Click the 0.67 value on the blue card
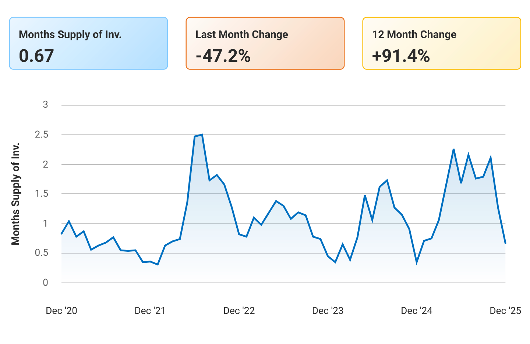530x344 pixels. pyautogui.click(x=36, y=56)
